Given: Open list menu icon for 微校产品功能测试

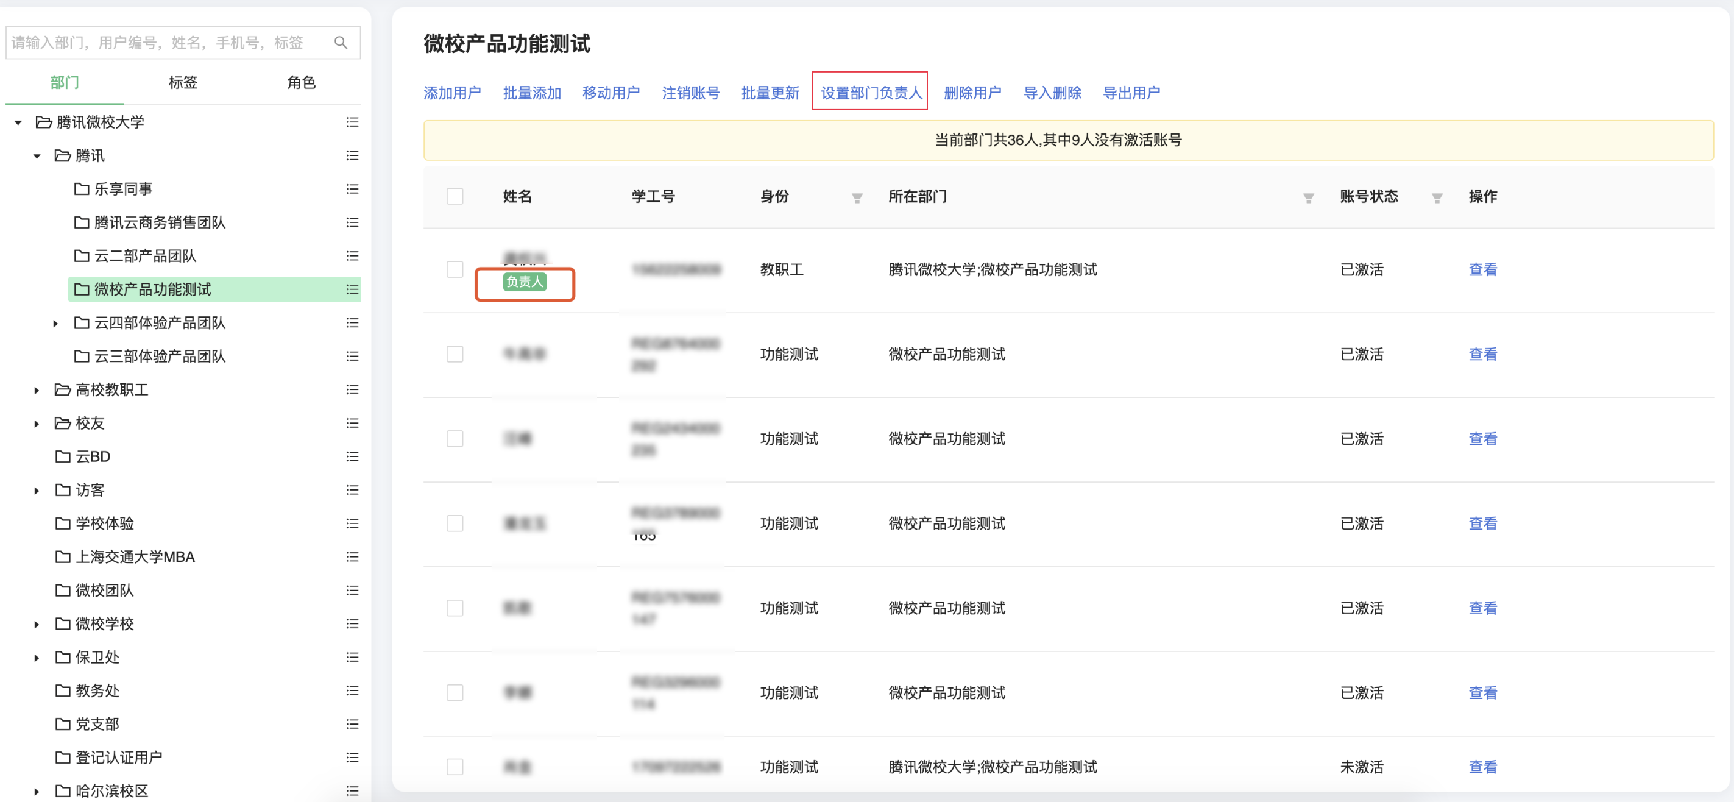Looking at the screenshot, I should [x=352, y=289].
